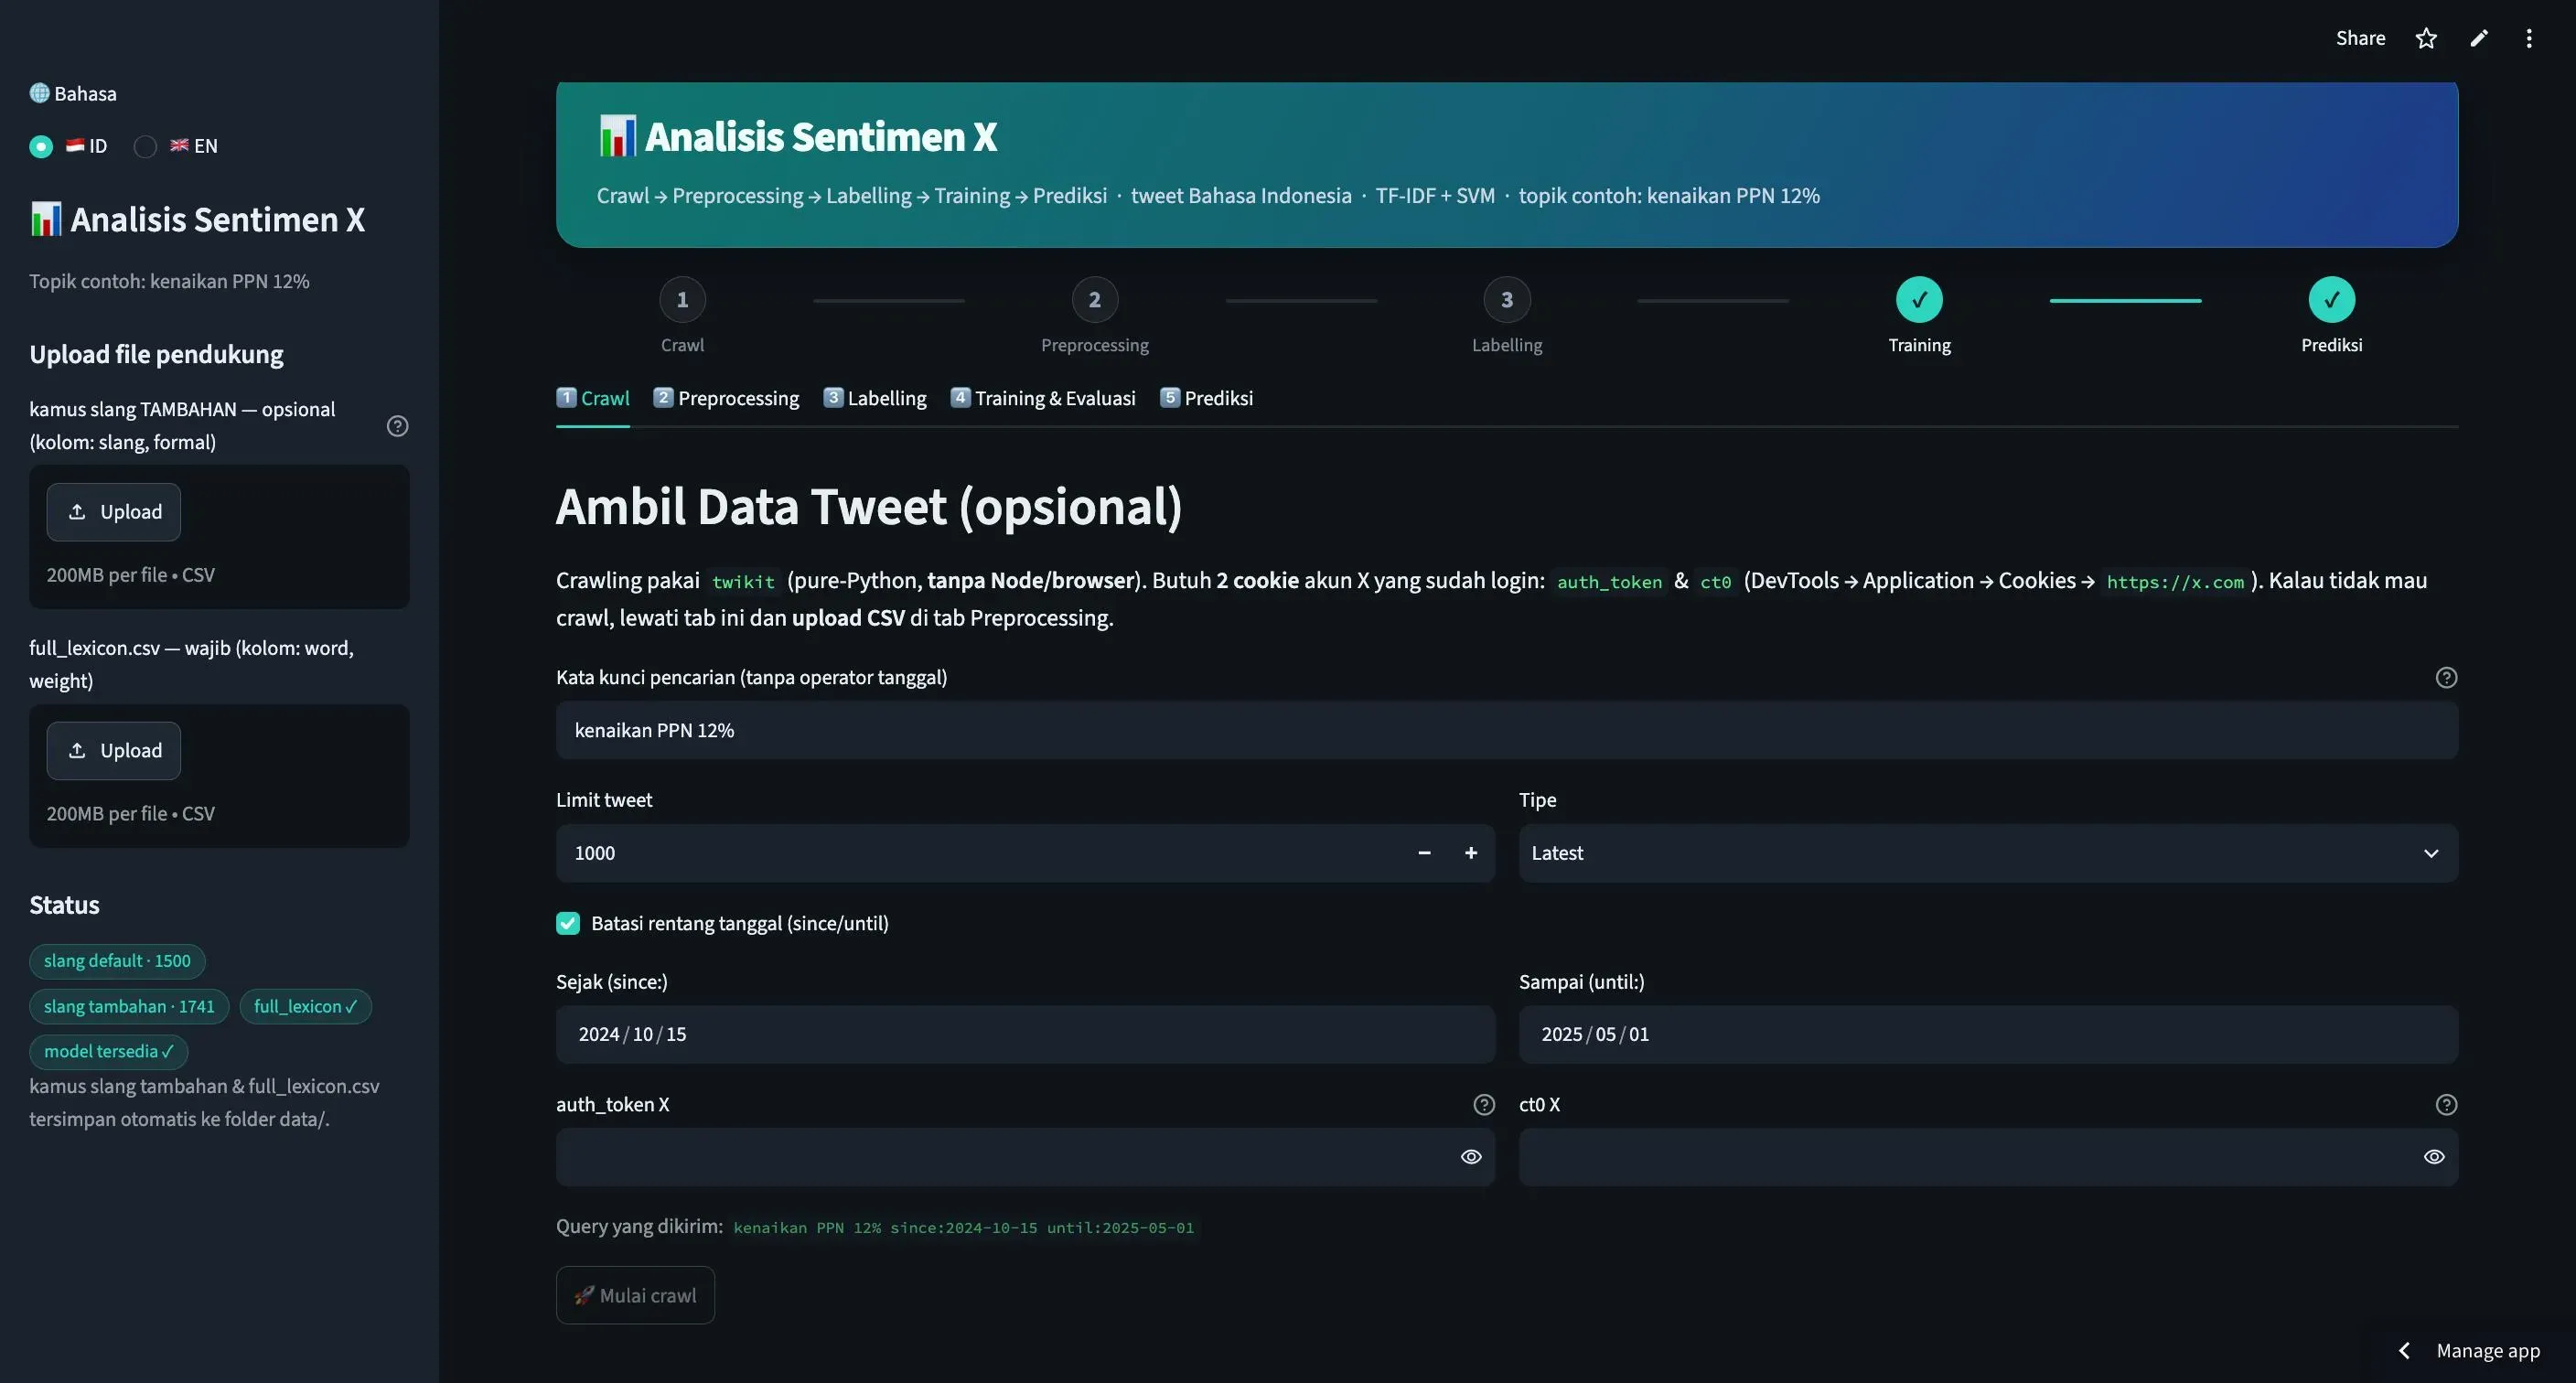The height and width of the screenshot is (1383, 2576).
Task: Open Training & Evaluasi tab
Action: tap(1043, 399)
